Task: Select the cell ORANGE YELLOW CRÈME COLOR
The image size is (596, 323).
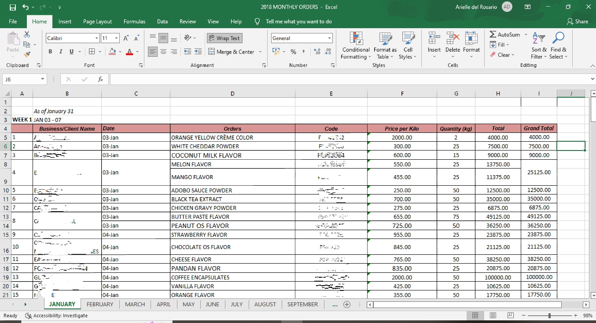Action: [x=232, y=137]
